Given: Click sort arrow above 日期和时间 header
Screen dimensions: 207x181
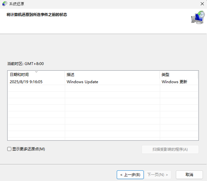Looking at the screenshot, I should [x=36, y=72].
